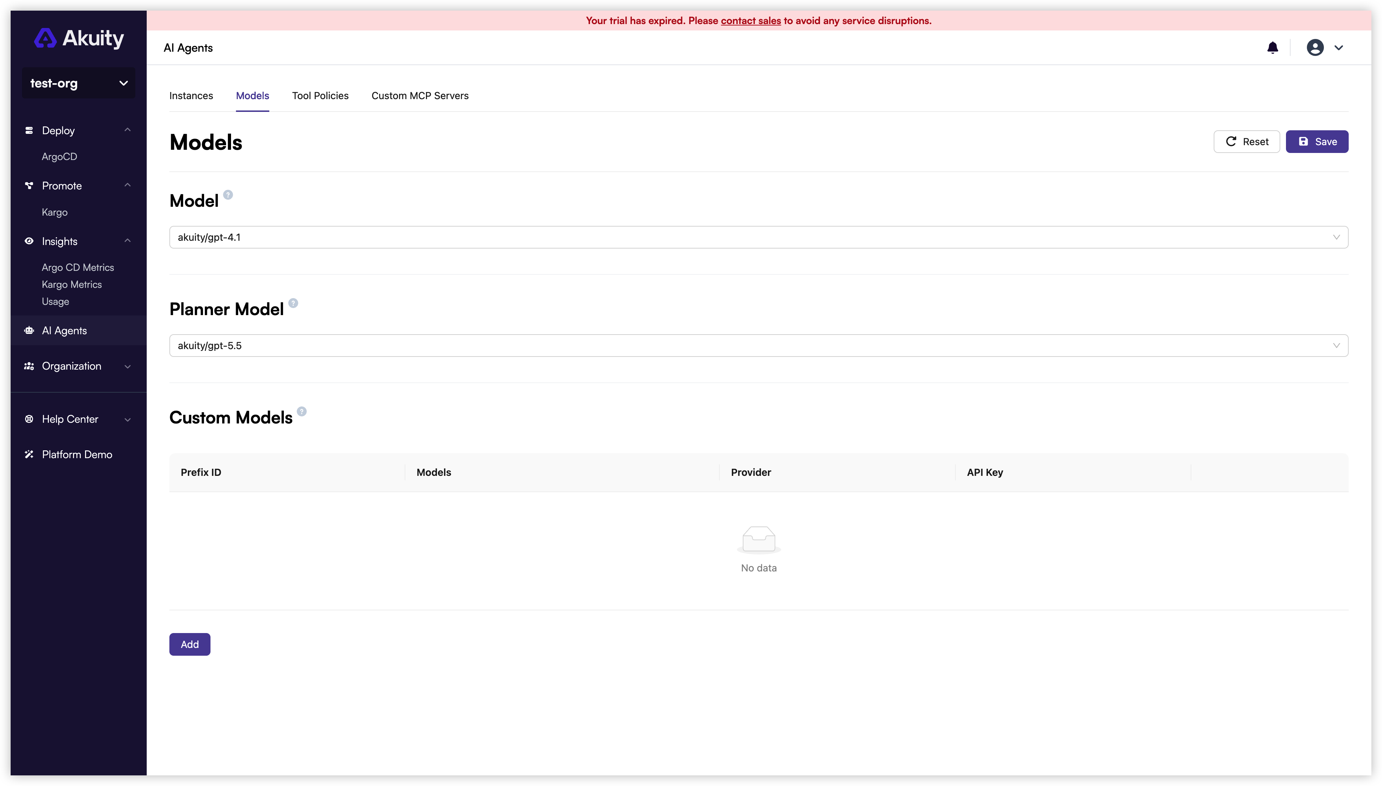Open the user account avatar

click(x=1315, y=47)
